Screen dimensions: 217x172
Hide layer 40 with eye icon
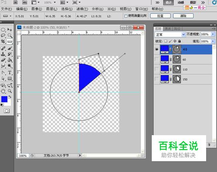157,49
